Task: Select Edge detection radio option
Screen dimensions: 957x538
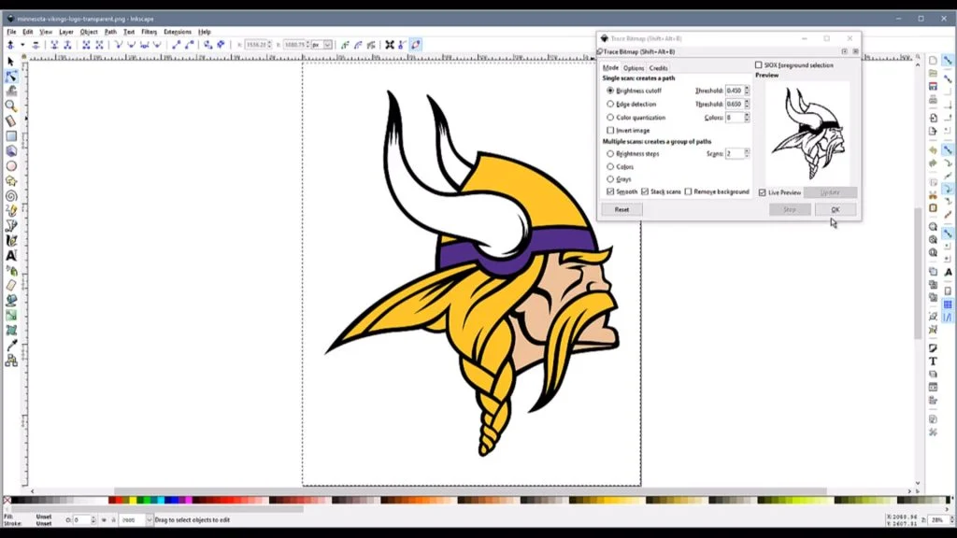Action: pyautogui.click(x=610, y=105)
